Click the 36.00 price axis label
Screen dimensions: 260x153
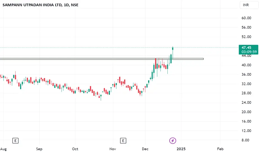[246, 75]
